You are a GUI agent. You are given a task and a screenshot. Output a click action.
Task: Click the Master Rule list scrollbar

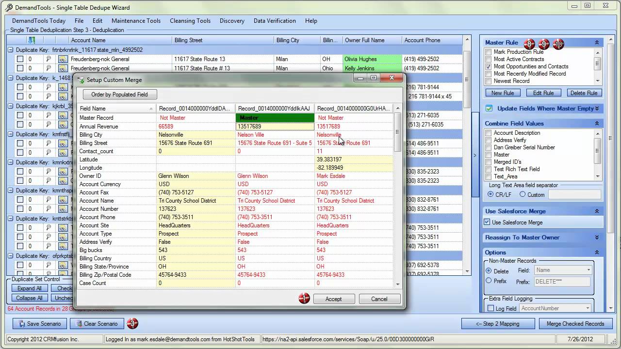pyautogui.click(x=598, y=66)
